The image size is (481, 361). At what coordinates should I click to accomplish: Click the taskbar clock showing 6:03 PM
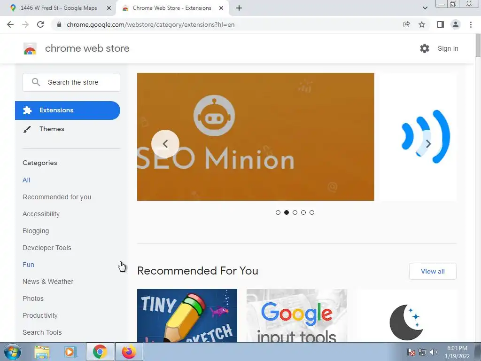457,352
